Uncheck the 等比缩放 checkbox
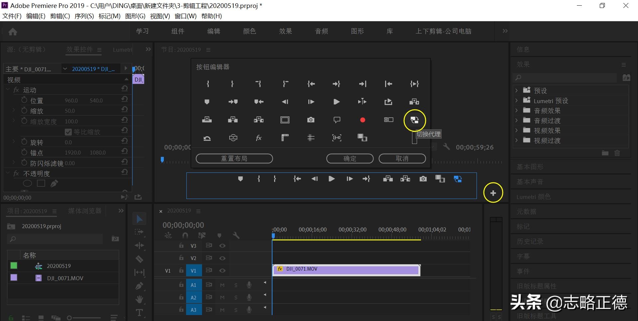The width and height of the screenshot is (638, 321). point(68,132)
